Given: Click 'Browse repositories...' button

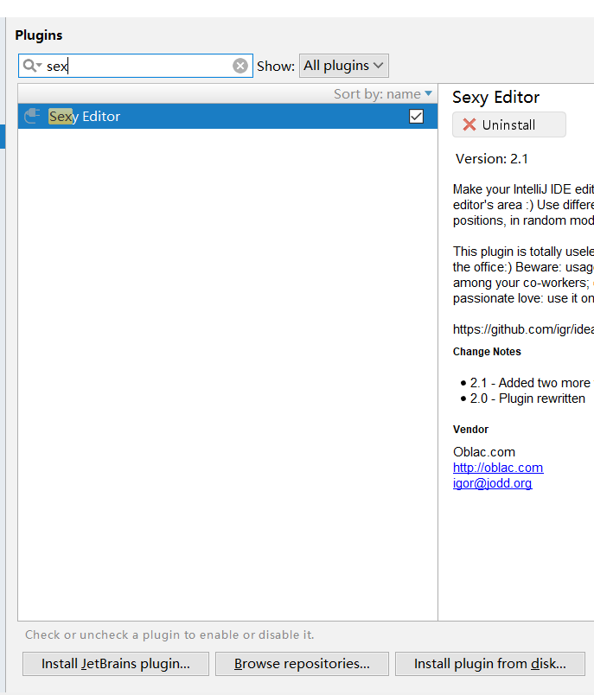Looking at the screenshot, I should click(x=302, y=664).
